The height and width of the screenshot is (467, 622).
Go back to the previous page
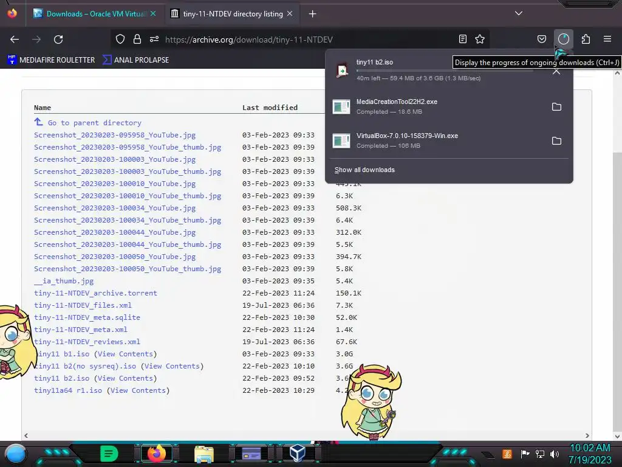point(15,40)
